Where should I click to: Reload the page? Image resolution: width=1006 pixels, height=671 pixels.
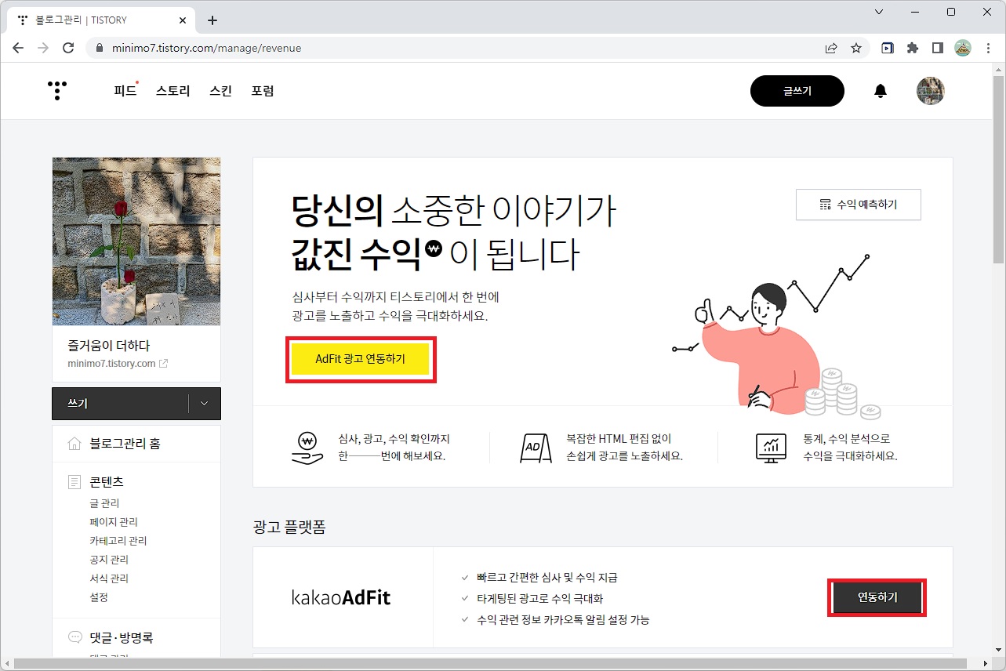[68, 48]
